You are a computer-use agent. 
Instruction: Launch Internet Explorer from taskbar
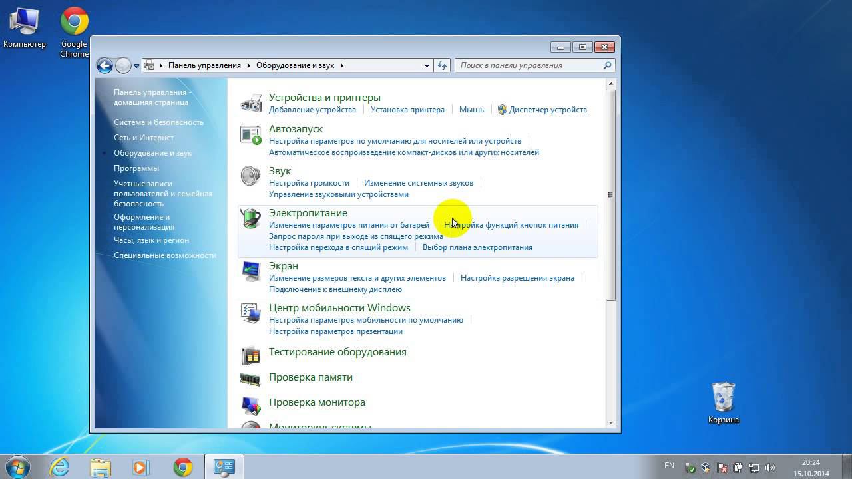click(x=60, y=467)
